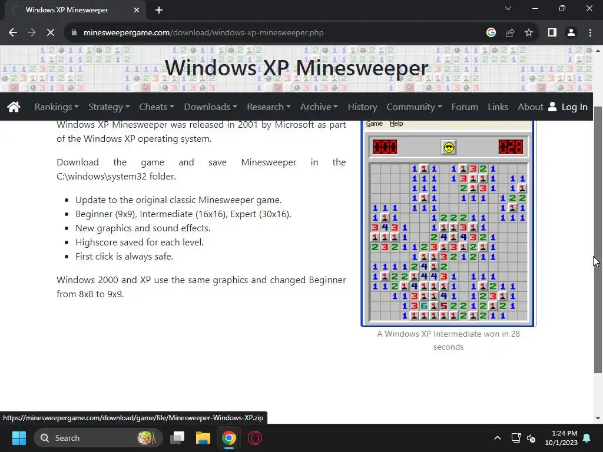Click the Chrome taskbar icon
The width and height of the screenshot is (603, 452).
point(229,438)
